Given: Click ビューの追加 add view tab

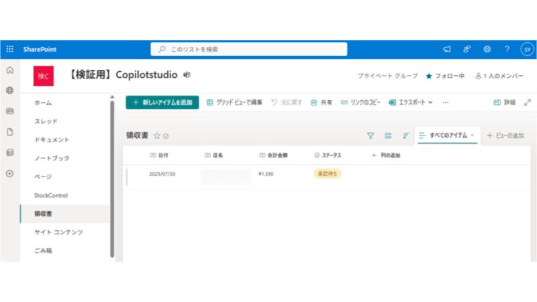Looking at the screenshot, I should point(505,136).
